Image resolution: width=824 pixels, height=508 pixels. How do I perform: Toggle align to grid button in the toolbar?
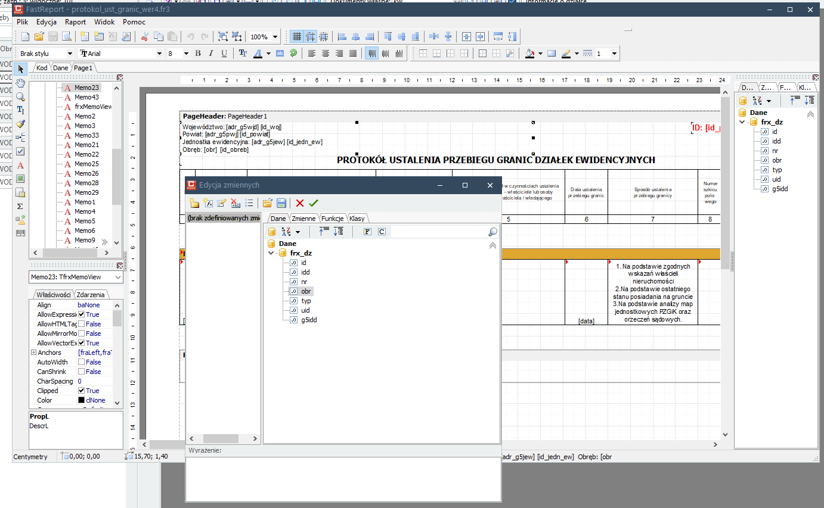pyautogui.click(x=310, y=37)
